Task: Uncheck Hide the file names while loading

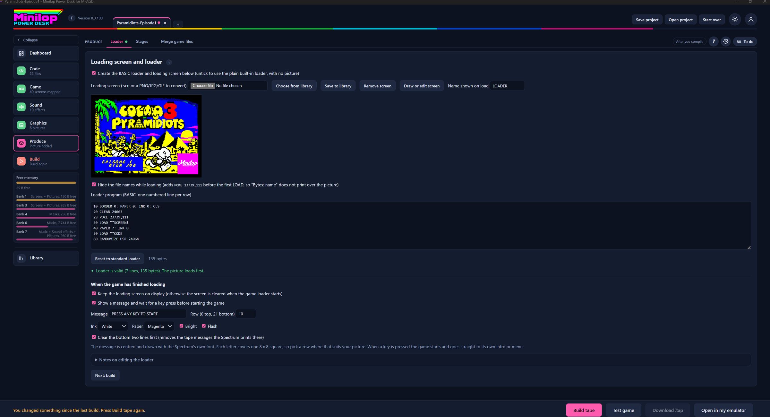Action: coord(94,185)
